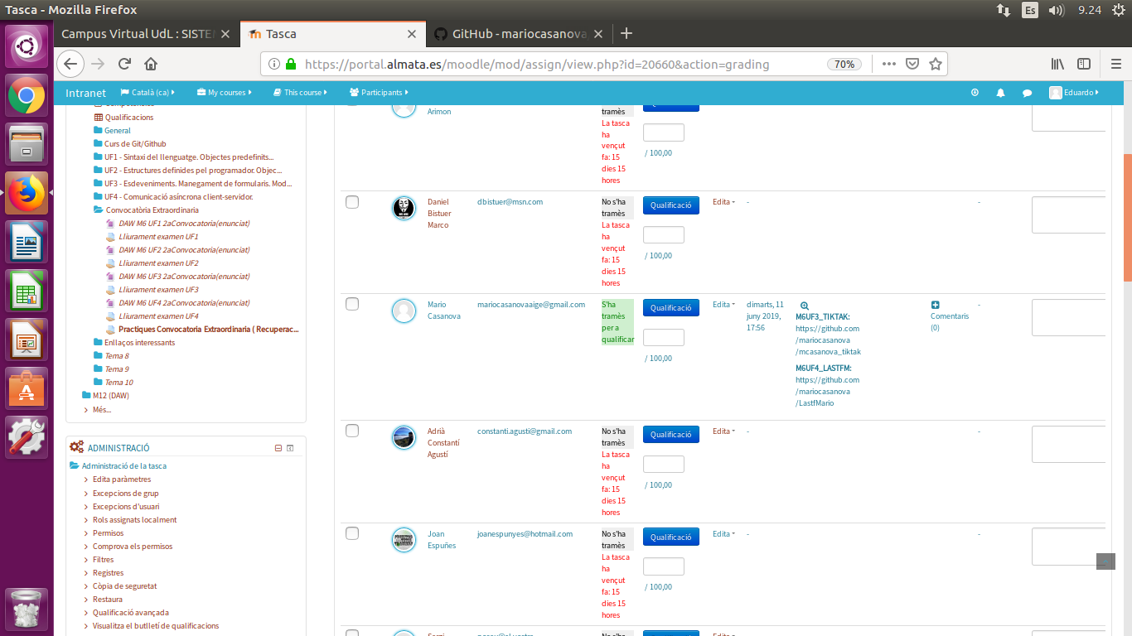1132x636 pixels.
Task: Open LibreOffice Impress from dock
Action: (27, 340)
